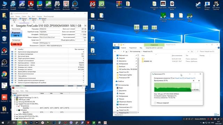Click Меньше сведений in the copy dialog

coord(163,103)
